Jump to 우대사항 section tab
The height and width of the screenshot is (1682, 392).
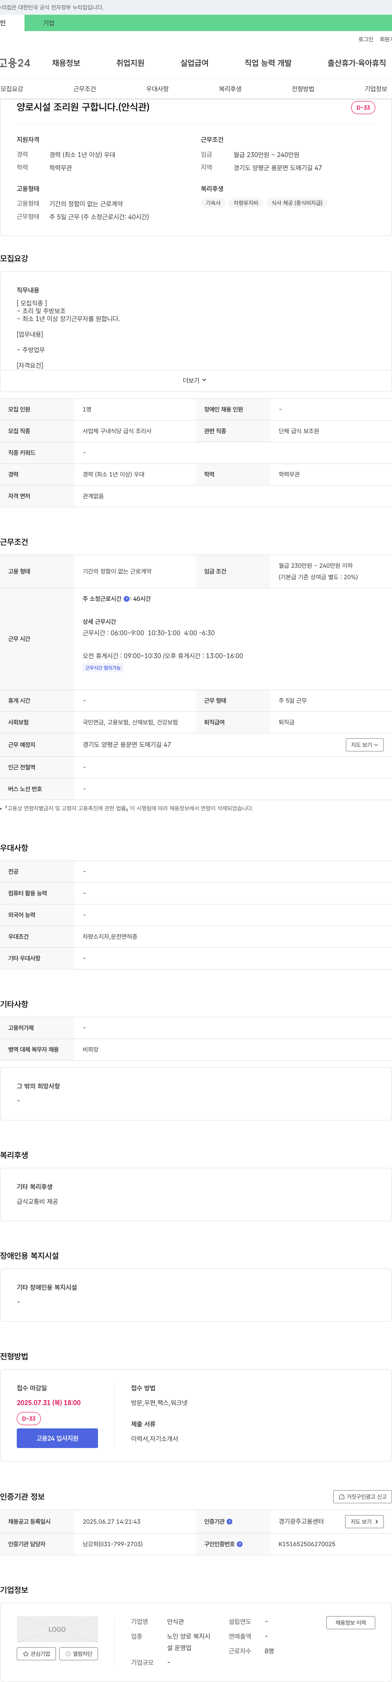(x=157, y=89)
